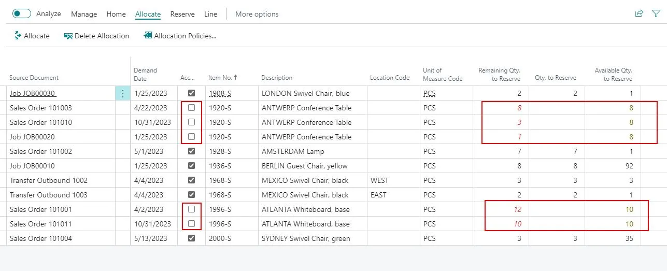Viewport: 667px width, 271px height.
Task: Open Allocation Policies via its icon
Action: coord(148,36)
